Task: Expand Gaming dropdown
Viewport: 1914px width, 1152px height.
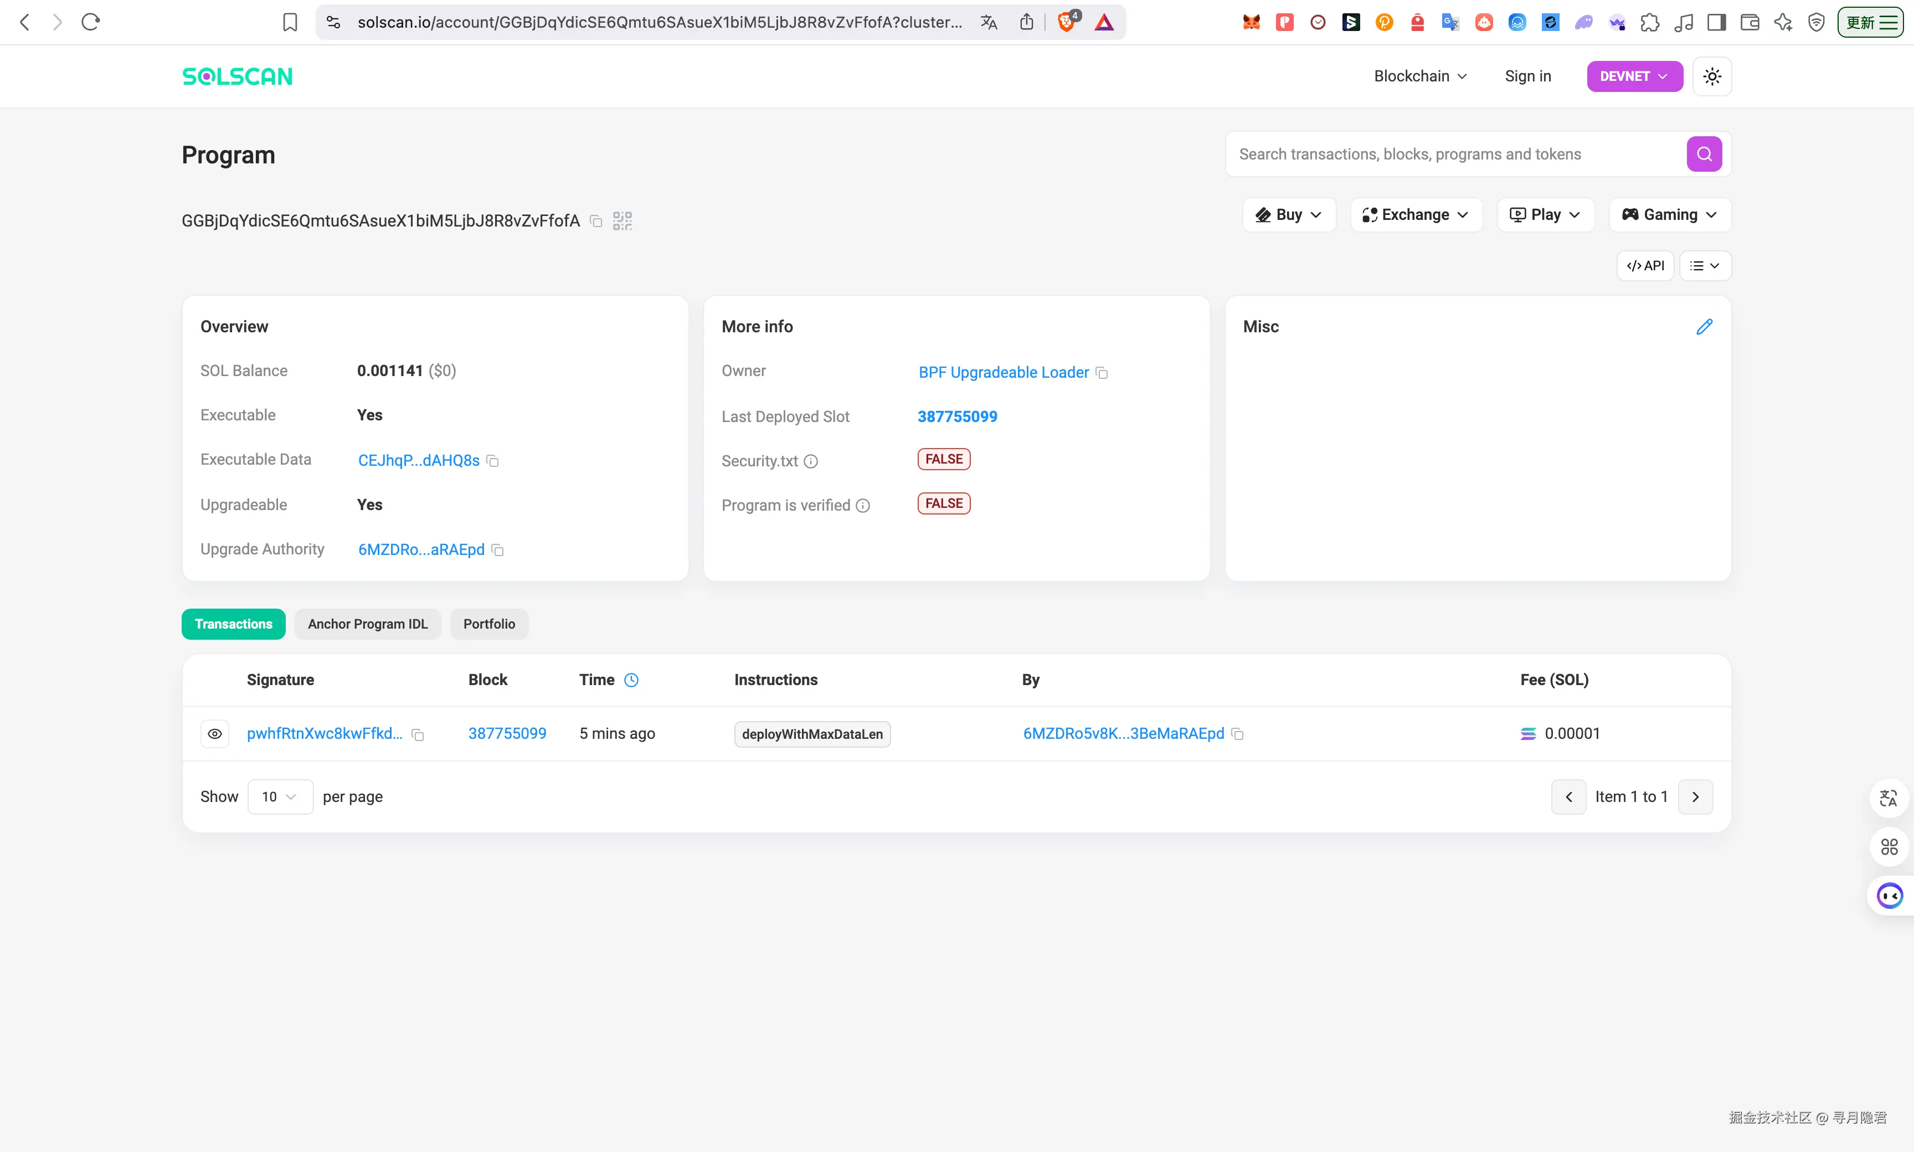Action: coord(1670,215)
